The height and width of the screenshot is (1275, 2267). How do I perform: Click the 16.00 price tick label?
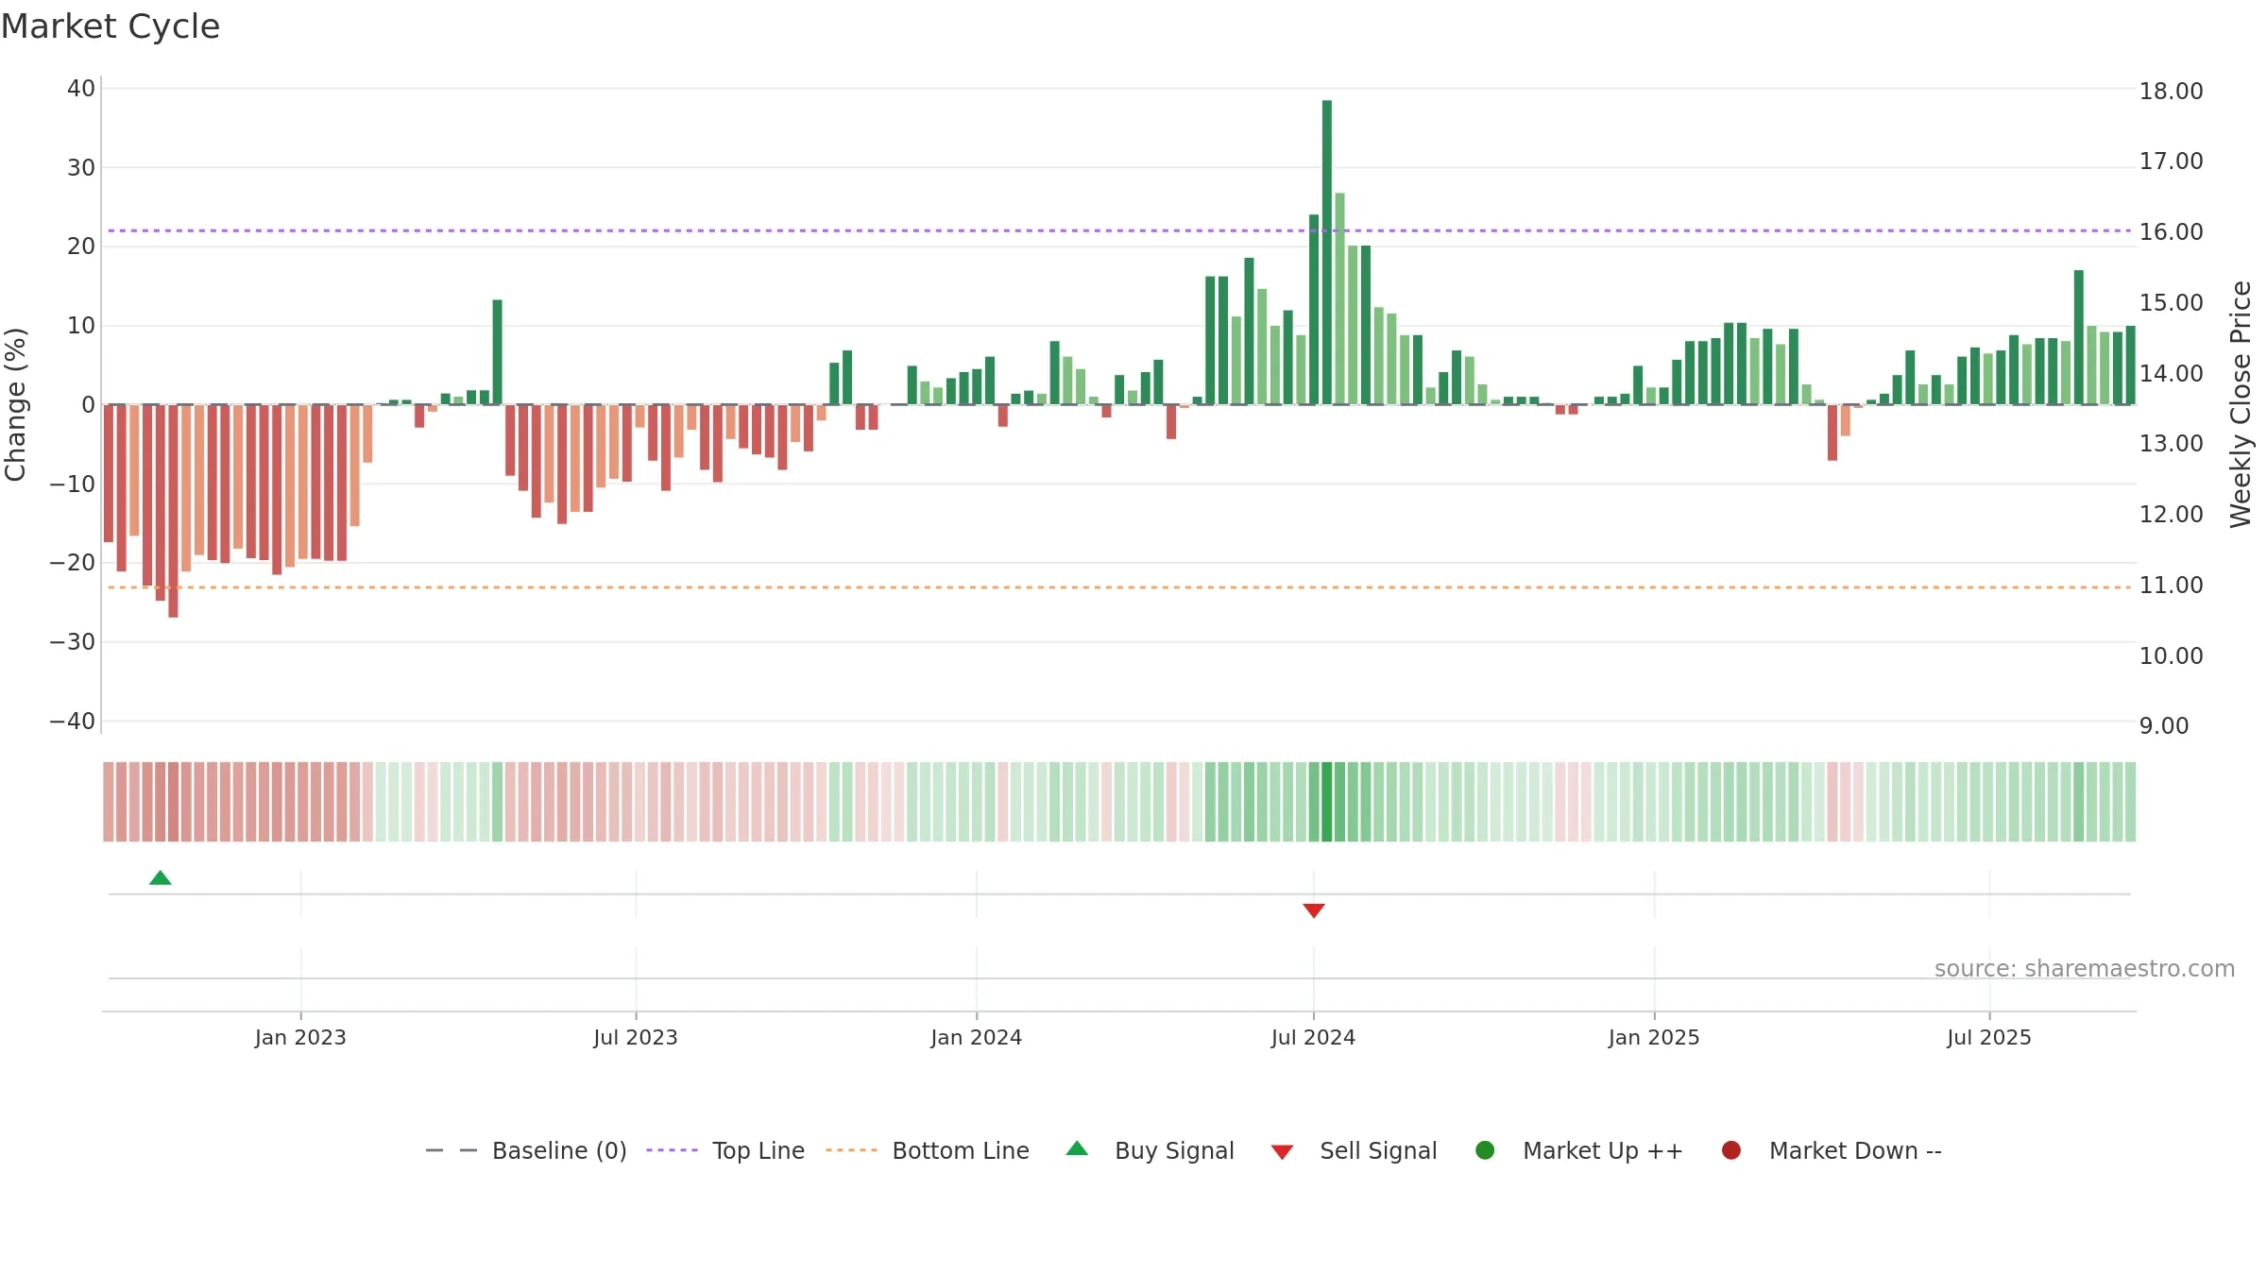coord(2171,232)
